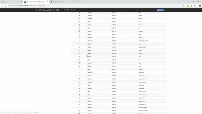Click the entity number in the Minus row
Viewport: 202px width, 114px height.
[114, 38]
